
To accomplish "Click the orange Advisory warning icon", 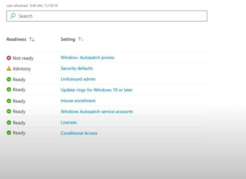I will tap(9, 69).
